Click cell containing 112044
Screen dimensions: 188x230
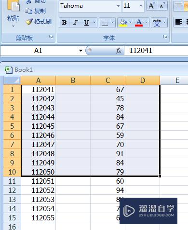[x=39, y=117]
